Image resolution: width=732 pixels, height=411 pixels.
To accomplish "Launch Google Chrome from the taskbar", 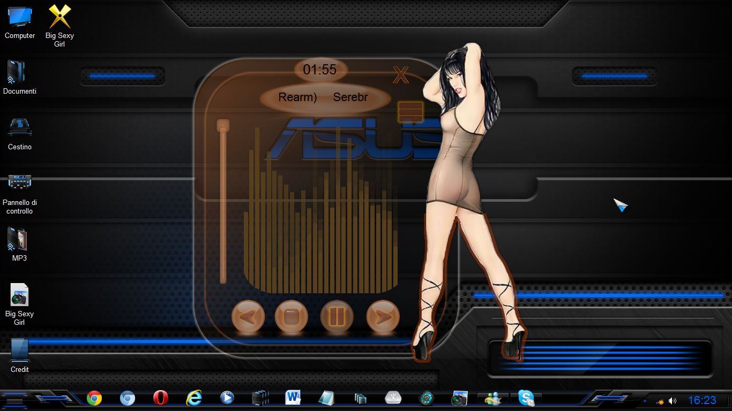I will point(94,398).
